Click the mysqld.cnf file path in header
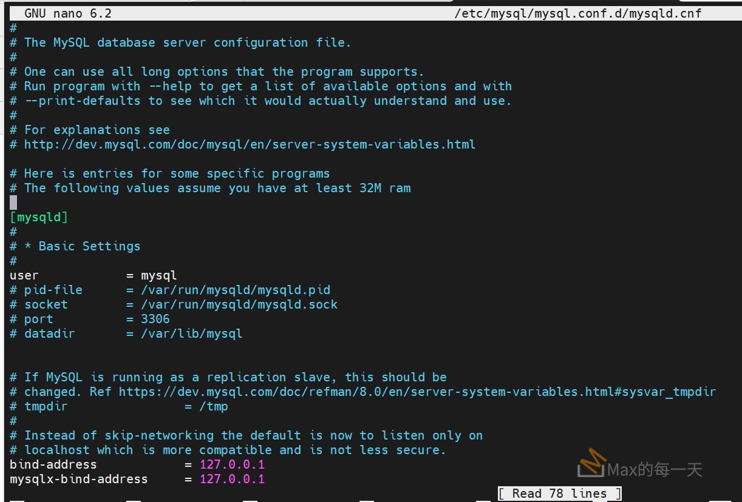 [577, 13]
